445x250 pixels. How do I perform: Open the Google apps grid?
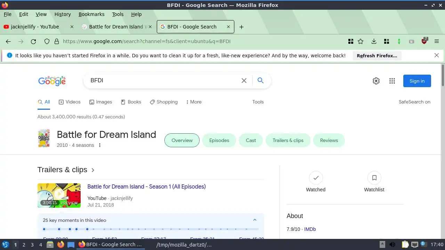coord(392,81)
